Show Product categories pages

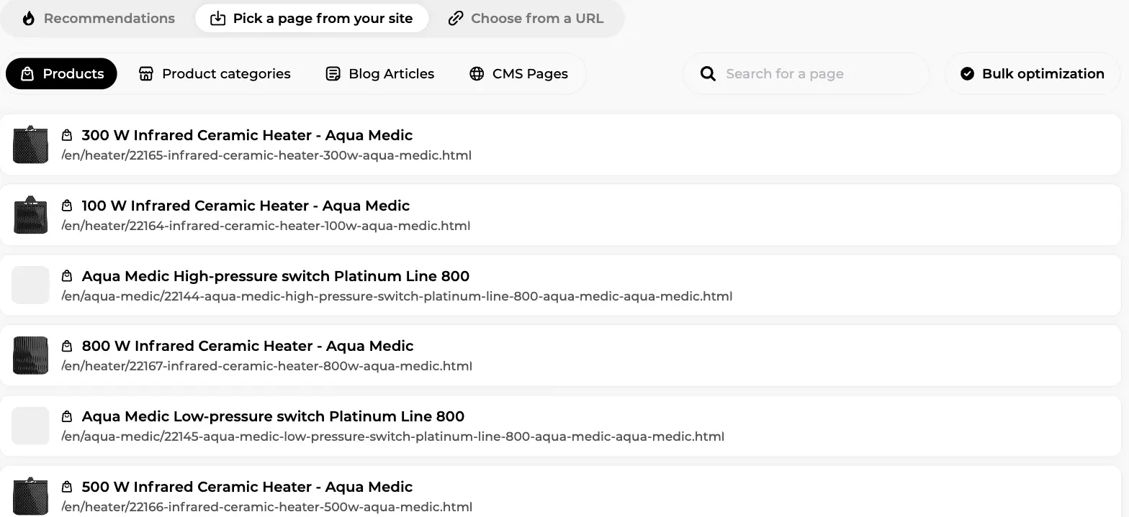click(215, 73)
